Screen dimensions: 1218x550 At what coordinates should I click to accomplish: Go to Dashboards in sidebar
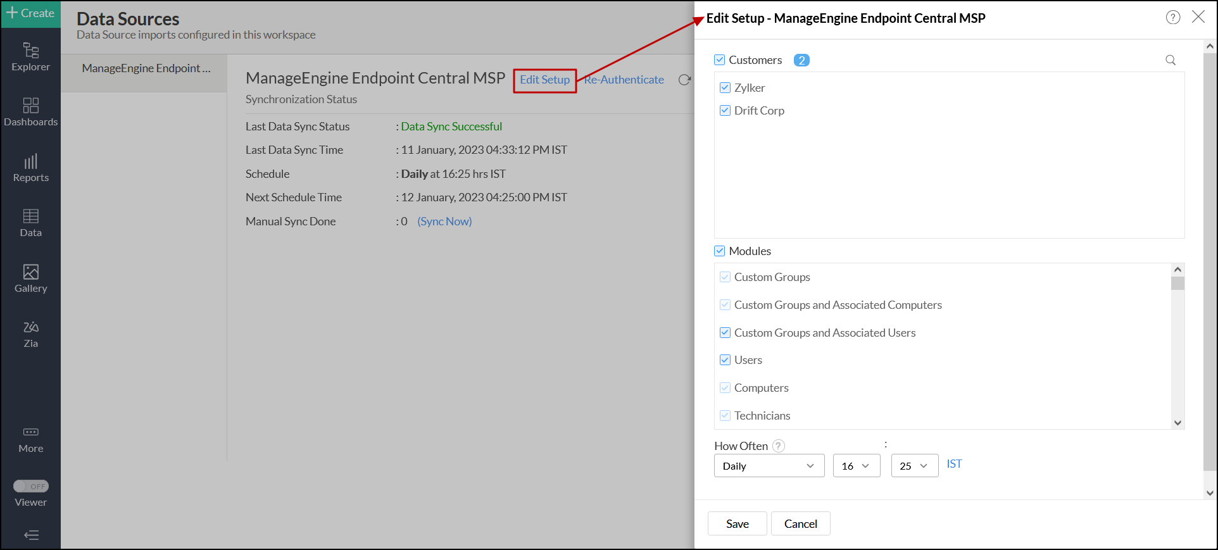[30, 111]
